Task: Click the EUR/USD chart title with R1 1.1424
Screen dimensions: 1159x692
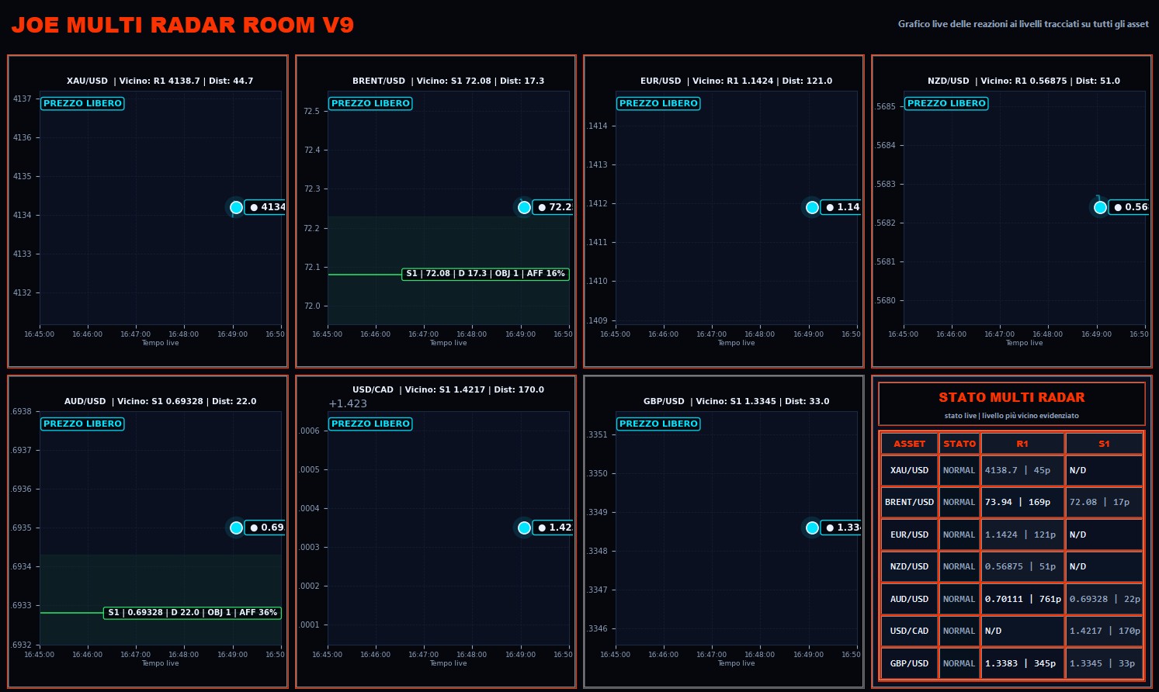Action: pos(736,81)
